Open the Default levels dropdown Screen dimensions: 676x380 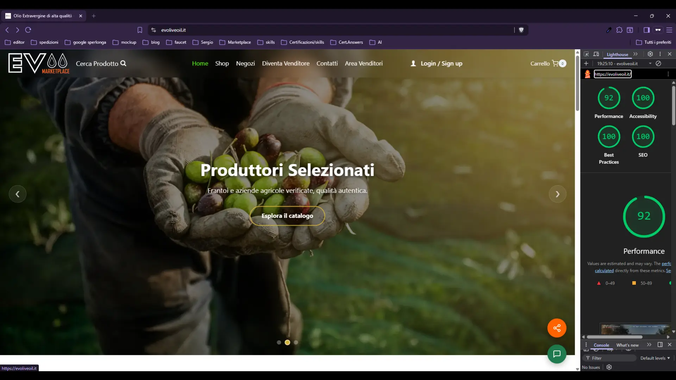[x=655, y=358]
